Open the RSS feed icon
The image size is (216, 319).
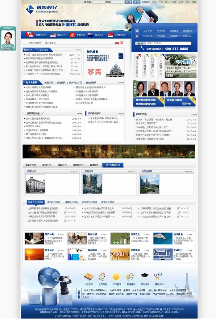[122, 43]
